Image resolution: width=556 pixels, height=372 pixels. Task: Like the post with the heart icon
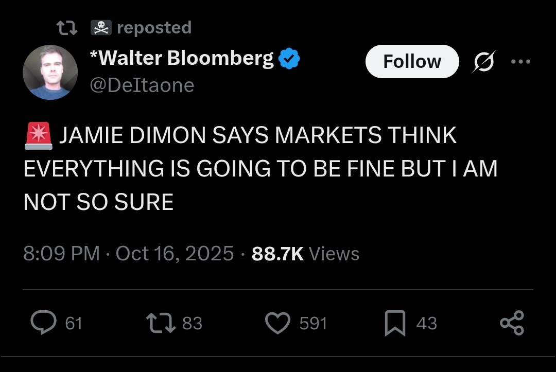point(277,323)
